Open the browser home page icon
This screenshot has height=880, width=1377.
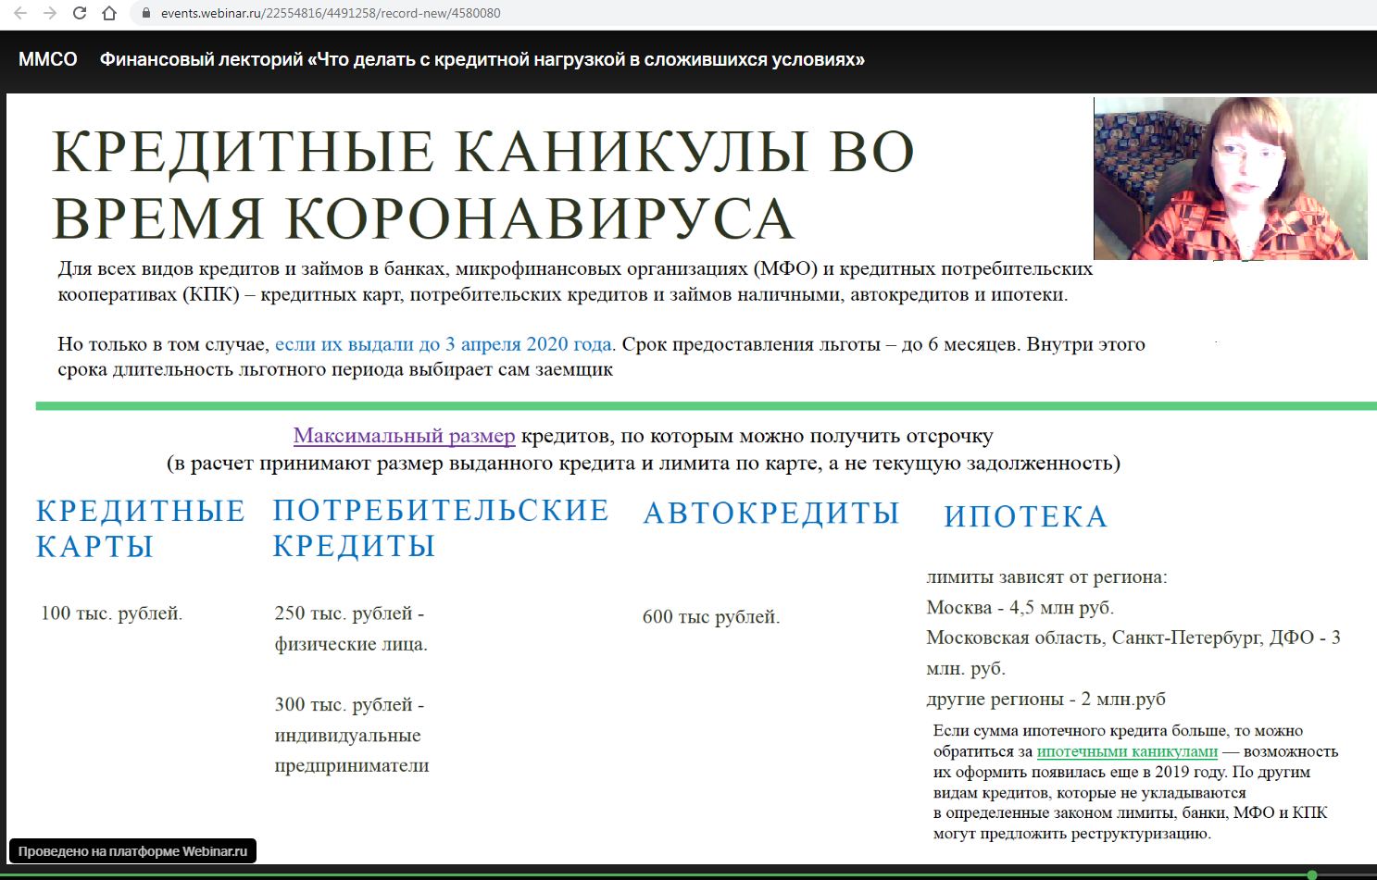[x=109, y=13]
